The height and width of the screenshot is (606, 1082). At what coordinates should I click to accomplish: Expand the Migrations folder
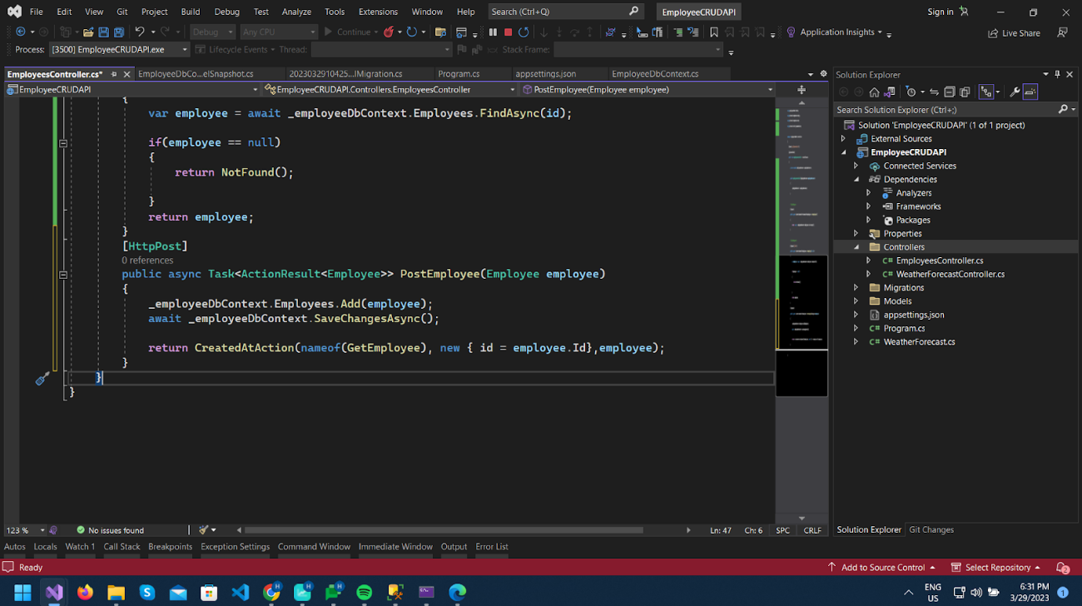tap(856, 288)
